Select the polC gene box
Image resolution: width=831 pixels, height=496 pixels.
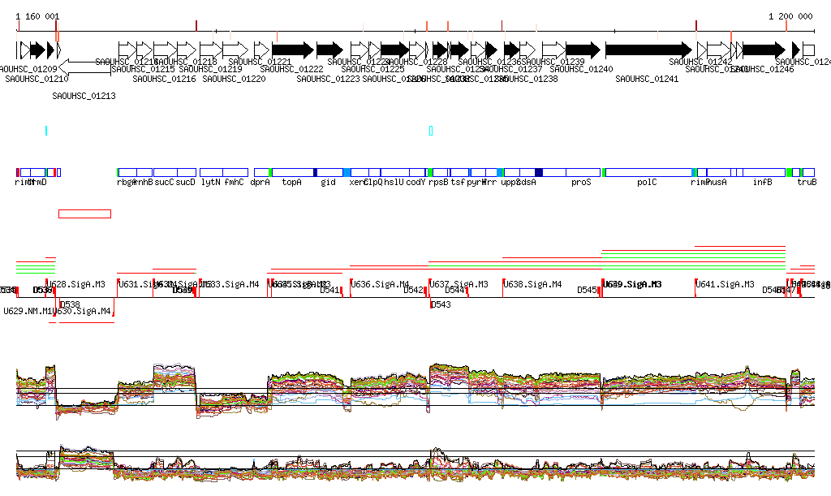[648, 172]
